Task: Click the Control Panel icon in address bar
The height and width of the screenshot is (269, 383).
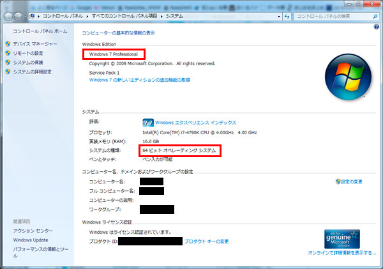Action: [x=32, y=17]
